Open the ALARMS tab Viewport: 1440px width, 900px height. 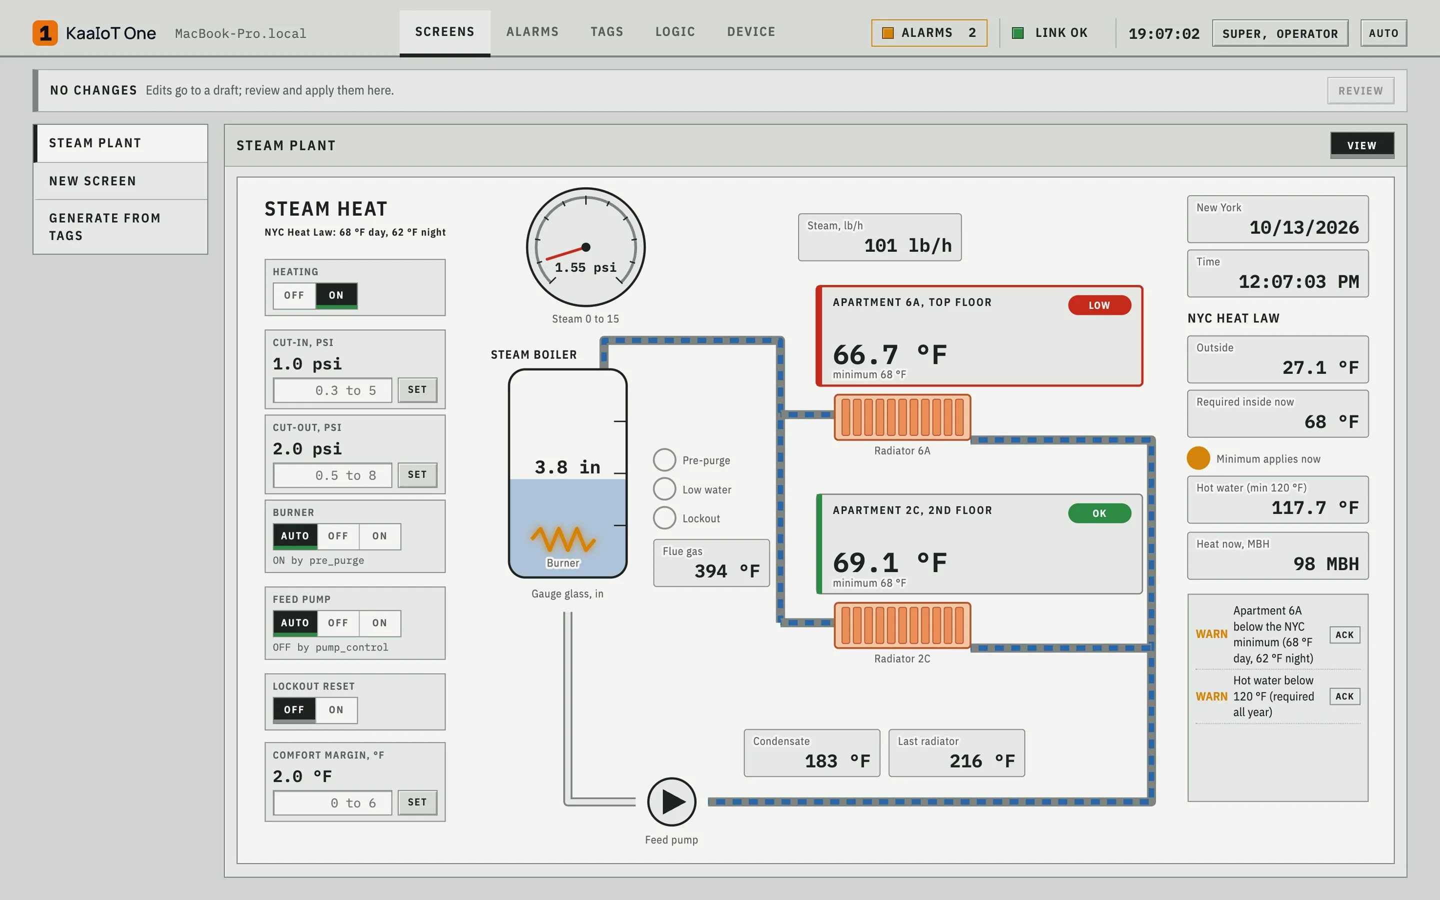(x=532, y=32)
